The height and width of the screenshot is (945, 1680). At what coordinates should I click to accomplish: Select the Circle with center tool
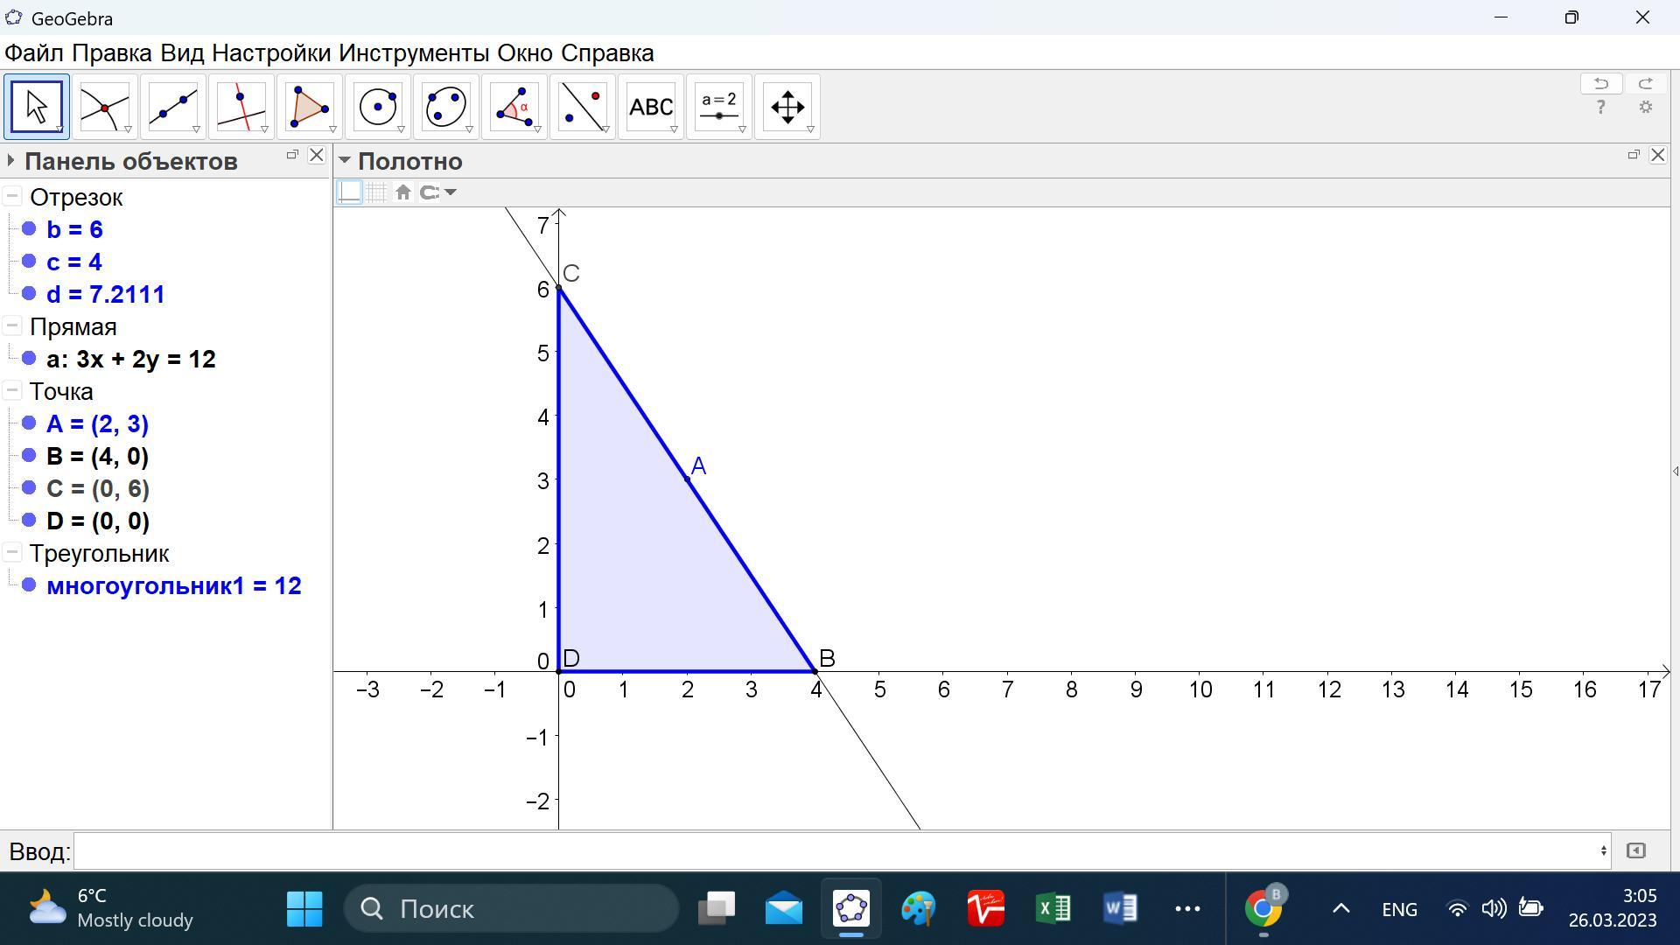point(377,108)
